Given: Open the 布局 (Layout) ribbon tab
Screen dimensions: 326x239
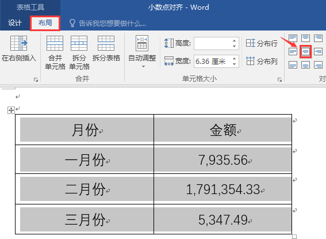Looking at the screenshot, I should [x=45, y=23].
